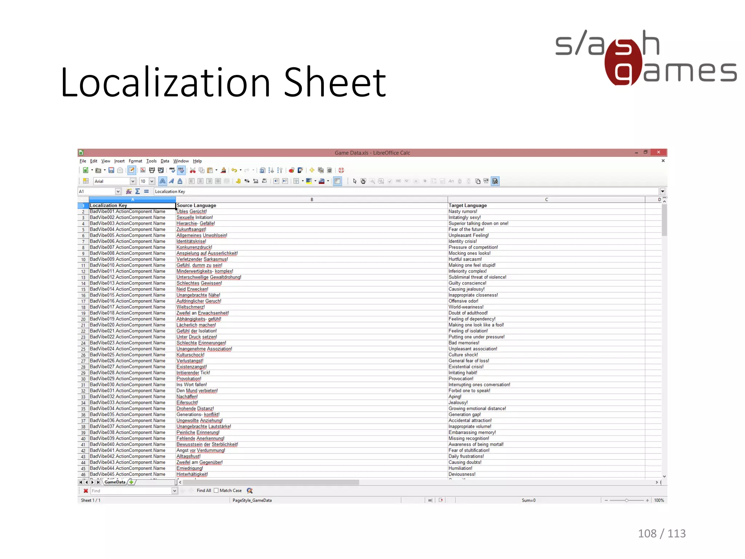Click the zoom slider handle
The width and height of the screenshot is (745, 559).
click(626, 500)
